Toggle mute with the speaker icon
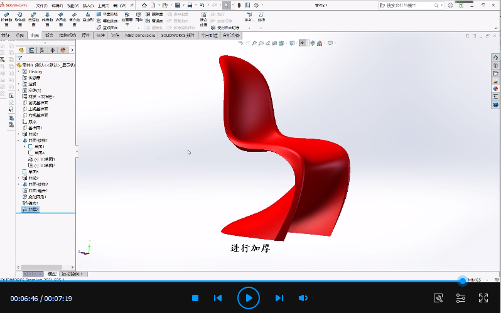501x313 pixels. (x=303, y=298)
